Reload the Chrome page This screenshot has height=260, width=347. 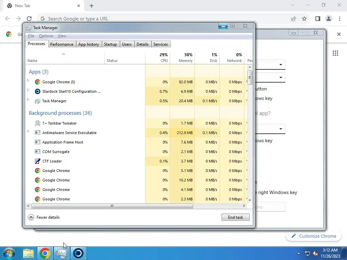(x=29, y=19)
